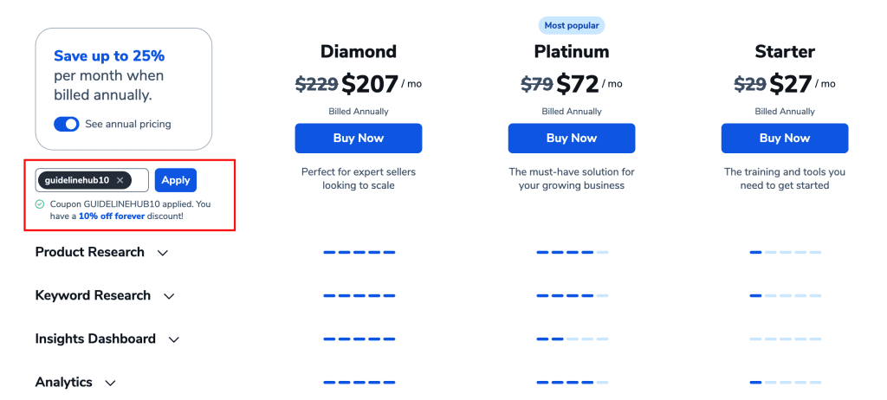
Task: Click Starter's Keyword Research level bar
Action: [x=785, y=295]
